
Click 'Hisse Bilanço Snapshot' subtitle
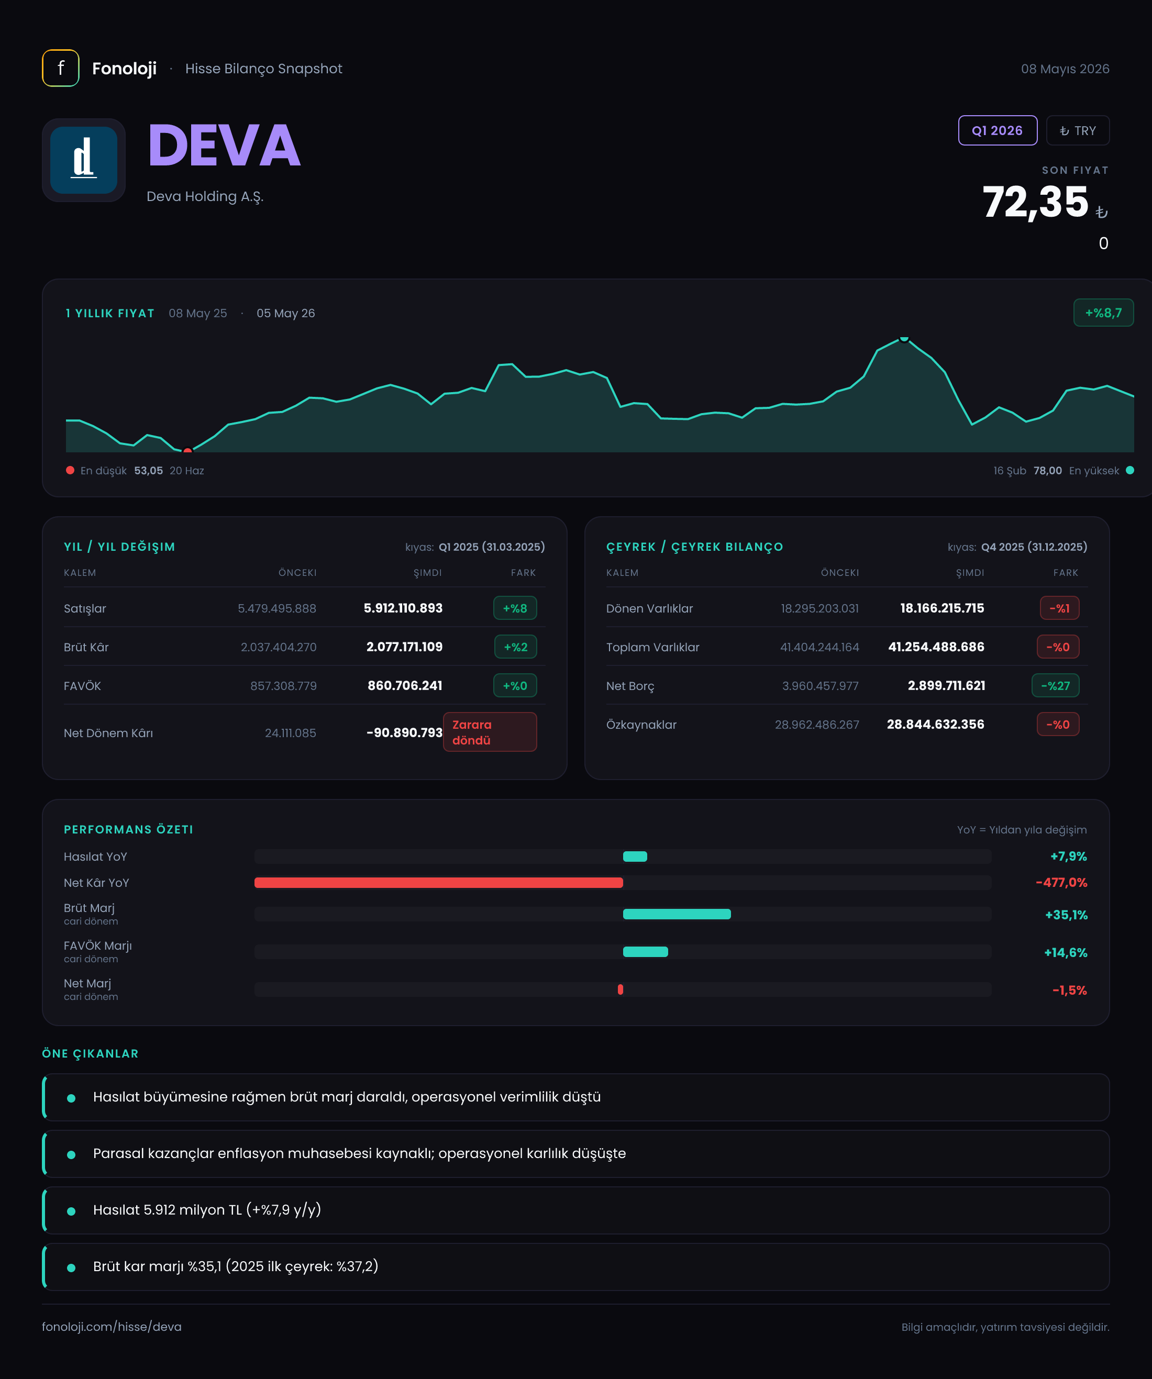[263, 69]
